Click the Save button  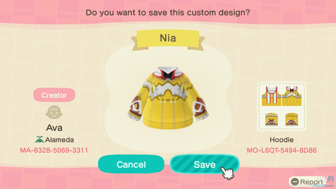pyautogui.click(x=204, y=164)
